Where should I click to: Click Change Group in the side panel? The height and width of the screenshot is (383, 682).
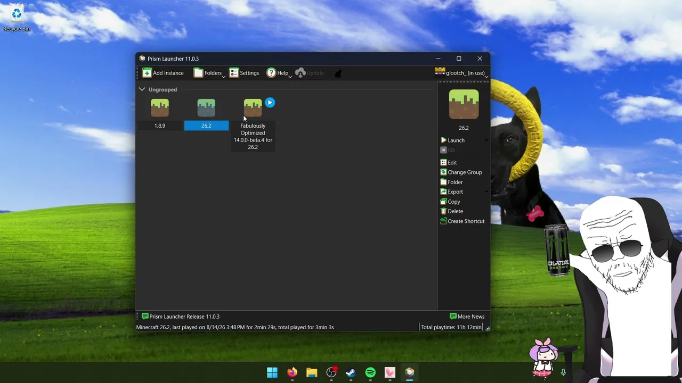pyautogui.click(x=461, y=172)
